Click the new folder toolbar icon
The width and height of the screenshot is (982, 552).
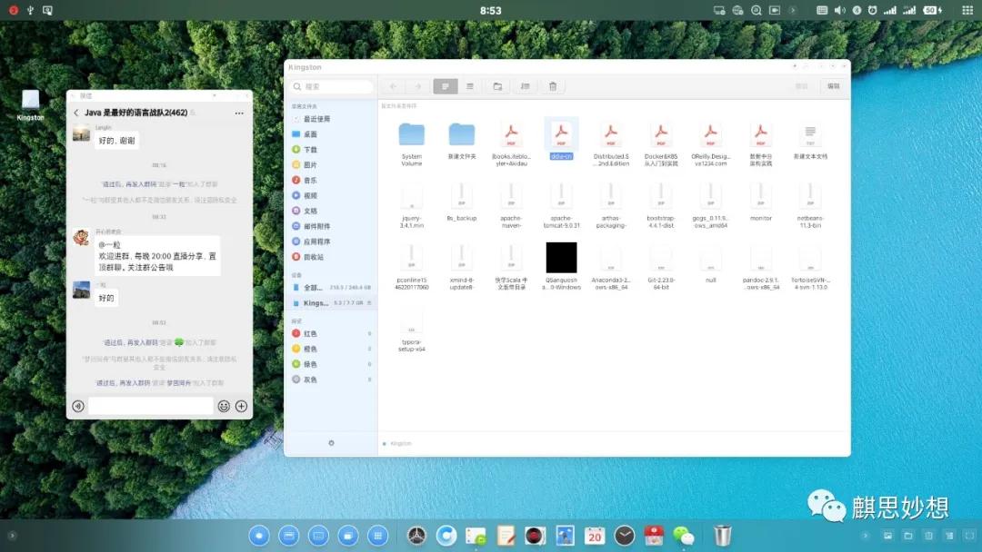click(497, 86)
